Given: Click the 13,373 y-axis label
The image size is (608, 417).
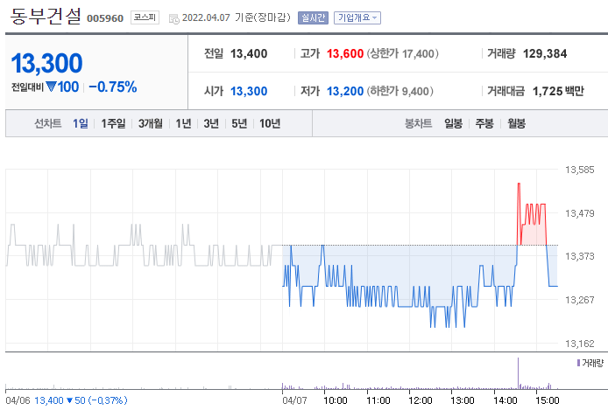Looking at the screenshot, I should tap(579, 256).
